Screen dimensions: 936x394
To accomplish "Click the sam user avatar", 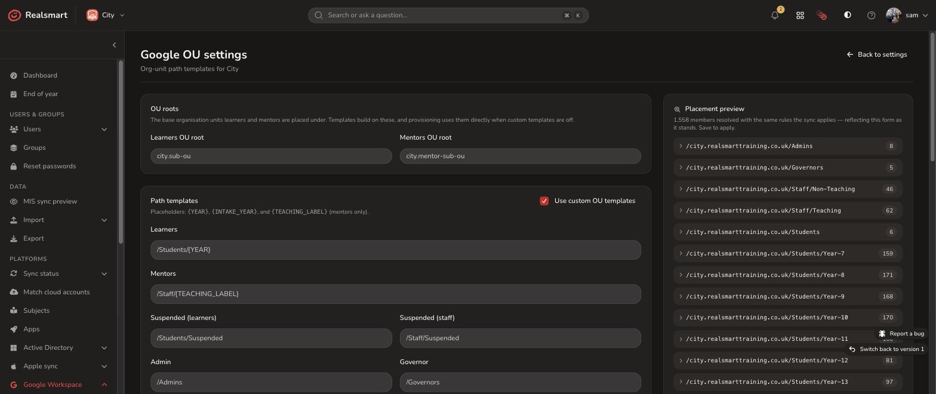I will pyautogui.click(x=893, y=15).
